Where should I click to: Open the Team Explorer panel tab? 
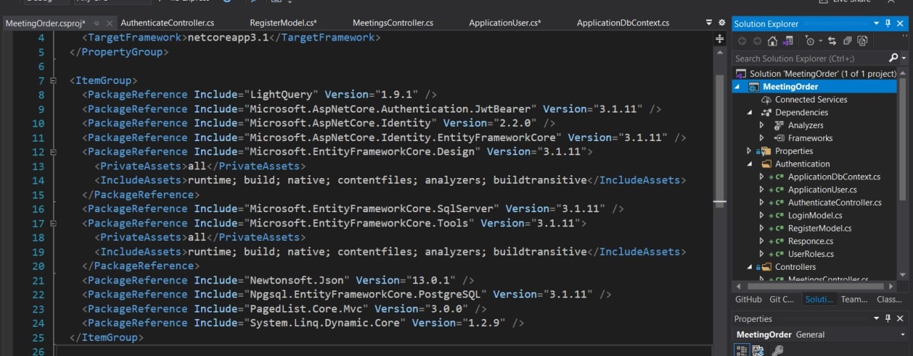tap(854, 299)
